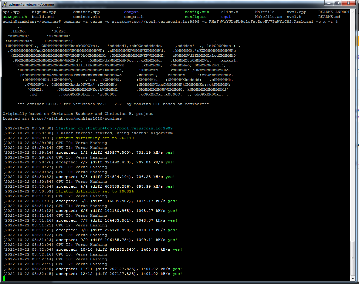Click the timestamp '[2022-10-22 03:32:16]'

(x=28, y=254)
